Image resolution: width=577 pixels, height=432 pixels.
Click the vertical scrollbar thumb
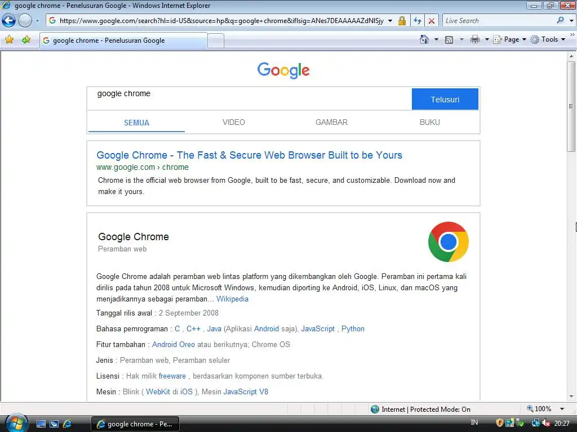click(x=571, y=106)
